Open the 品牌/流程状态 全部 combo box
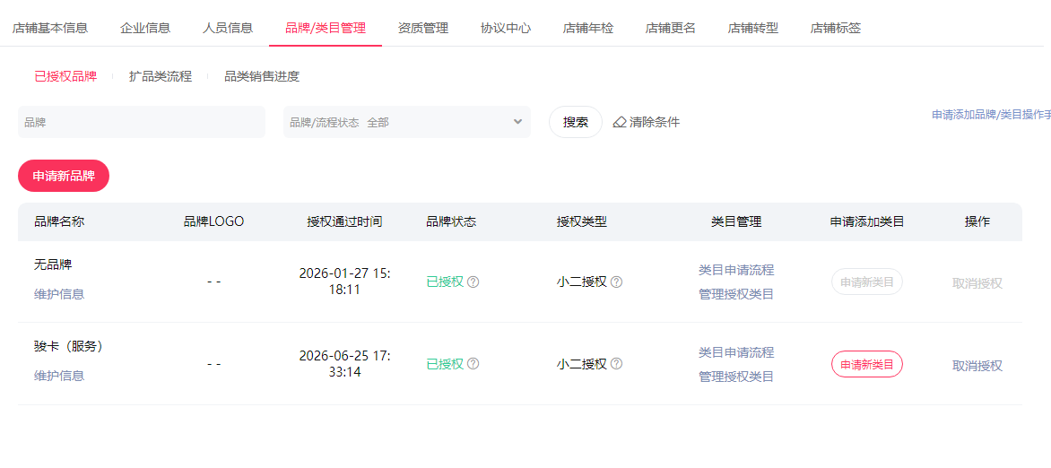 tap(407, 122)
